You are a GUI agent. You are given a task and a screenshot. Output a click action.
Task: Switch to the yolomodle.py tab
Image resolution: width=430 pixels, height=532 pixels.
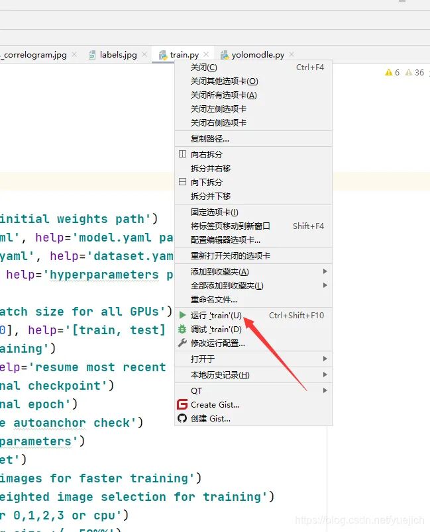coord(258,55)
